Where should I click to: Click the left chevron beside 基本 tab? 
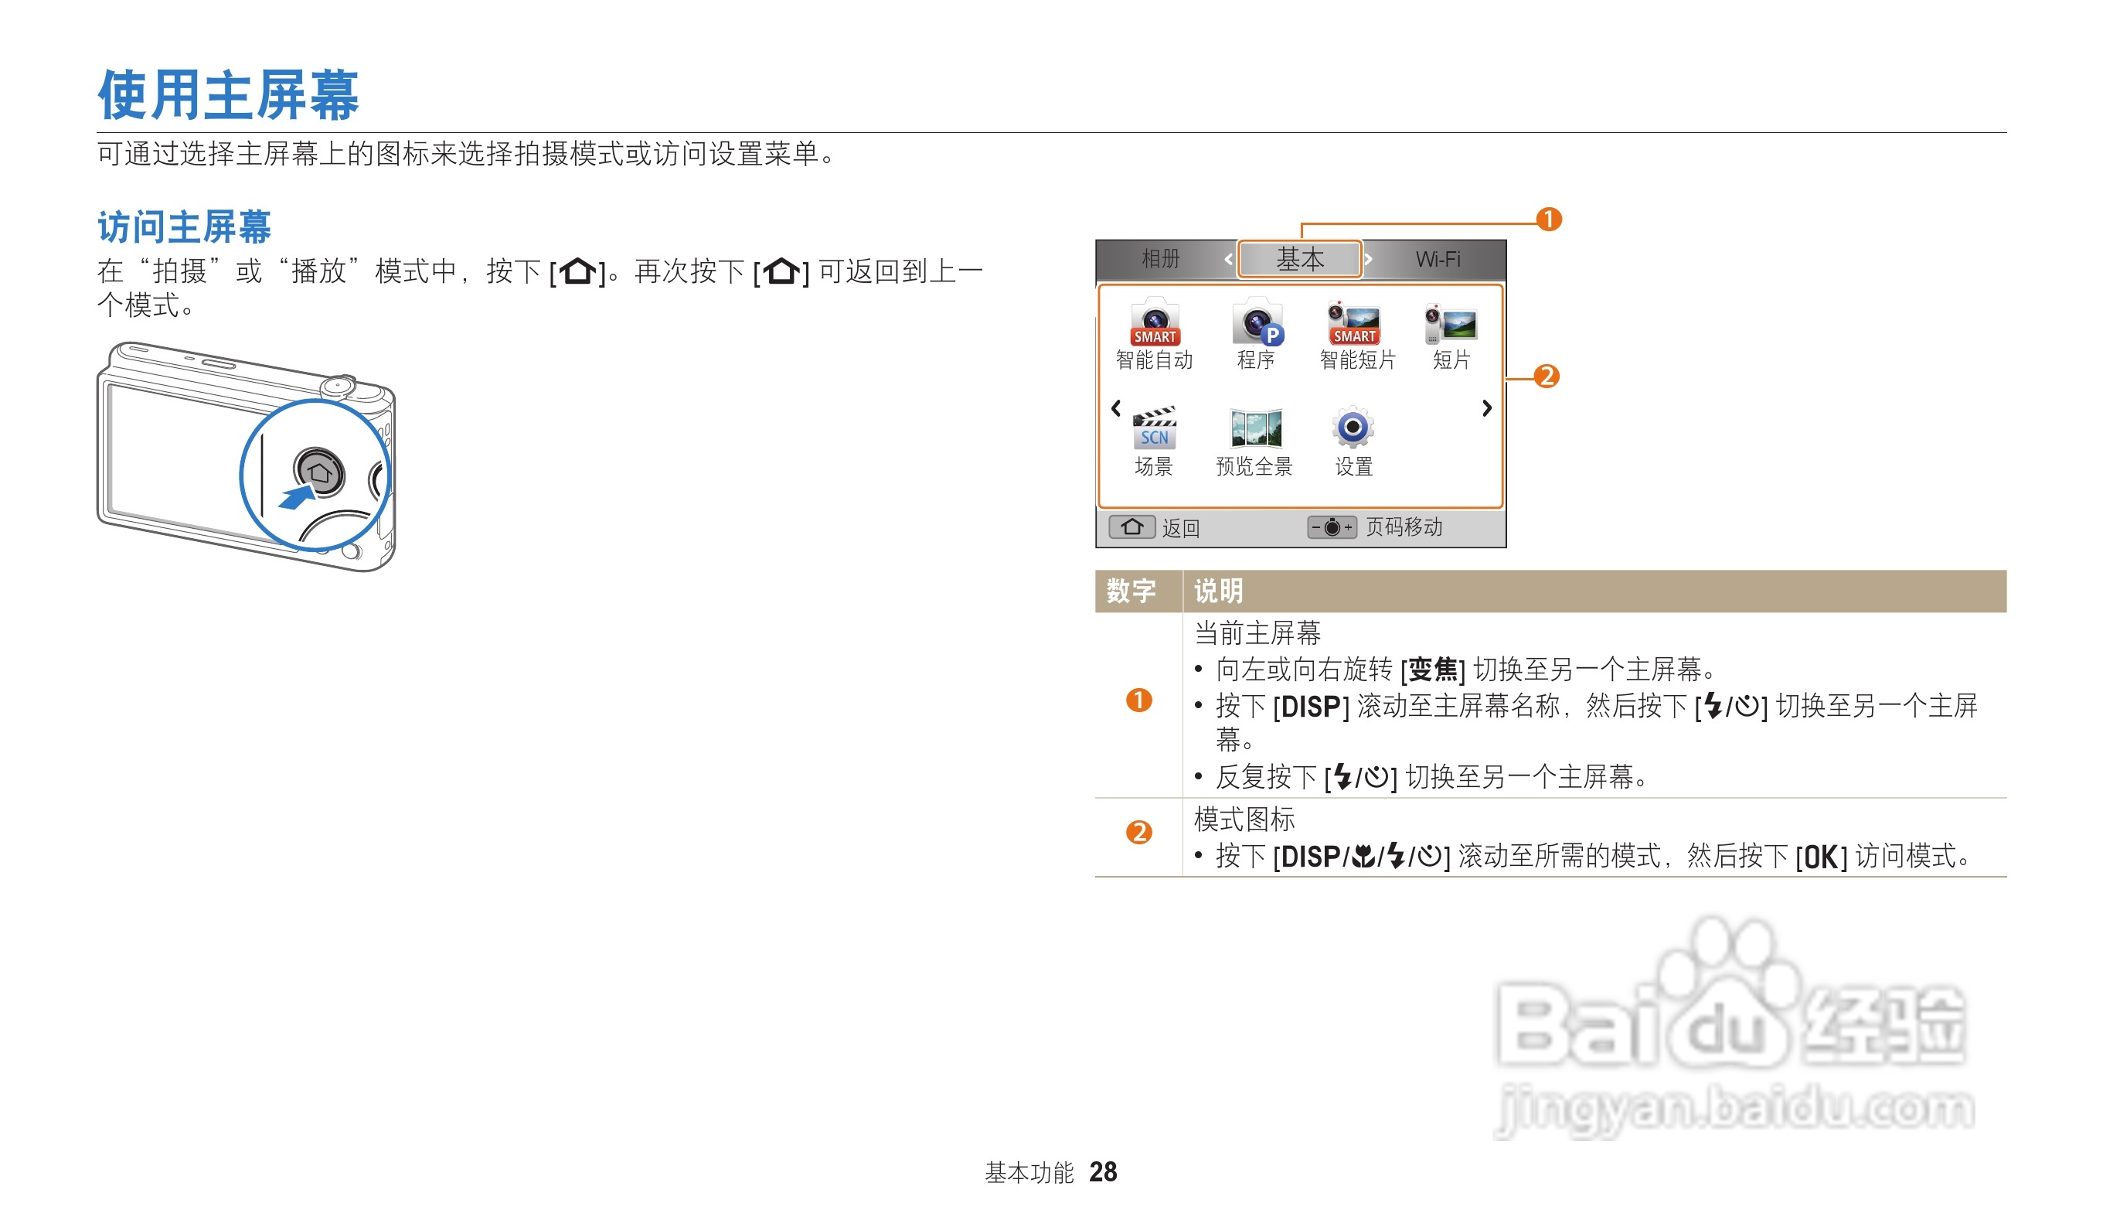point(1228,260)
